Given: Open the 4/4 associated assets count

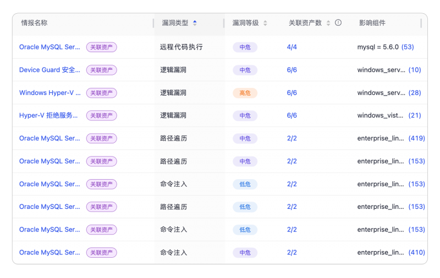Looking at the screenshot, I should click(292, 47).
